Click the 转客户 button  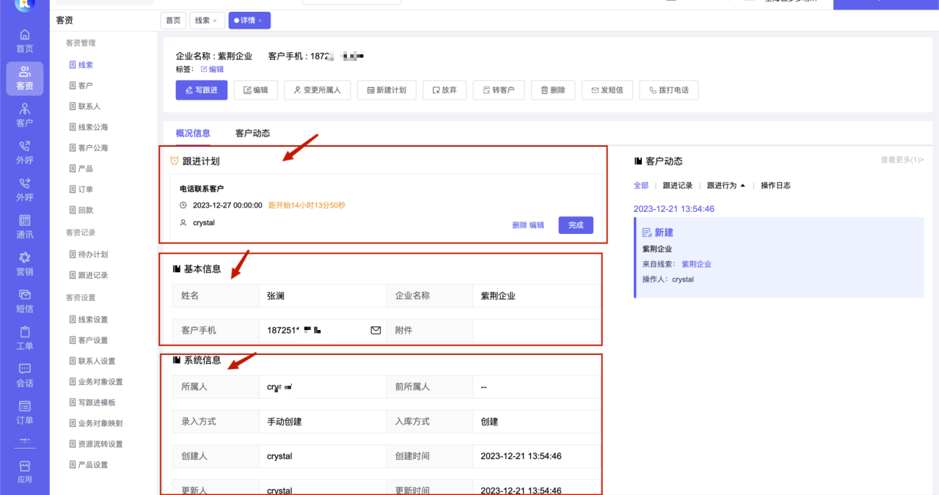point(498,90)
